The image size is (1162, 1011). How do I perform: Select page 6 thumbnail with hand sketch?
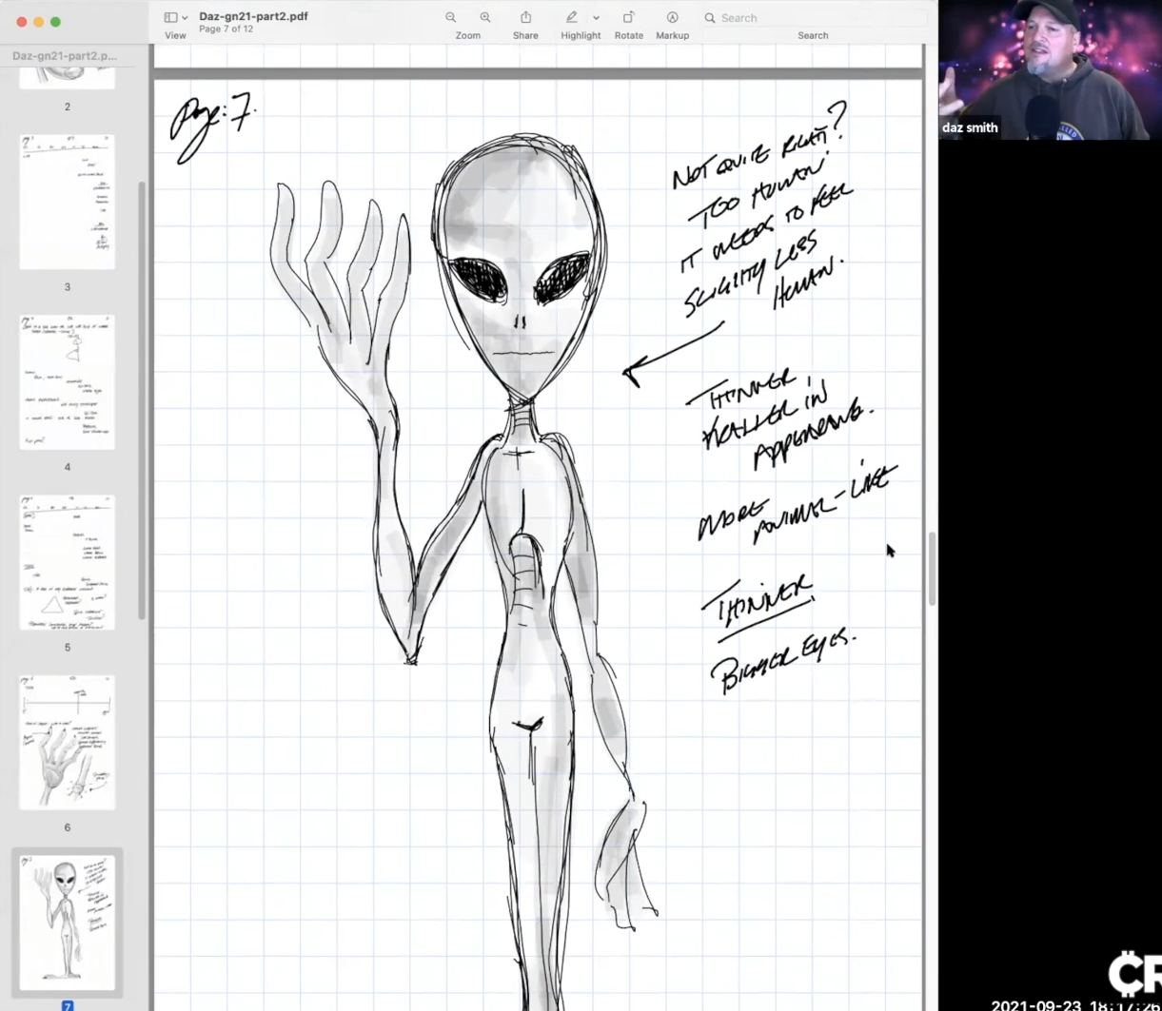67,743
